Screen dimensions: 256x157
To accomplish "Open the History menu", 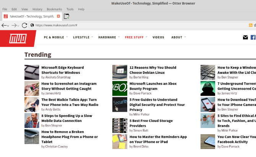I will click(x=37, y=9).
